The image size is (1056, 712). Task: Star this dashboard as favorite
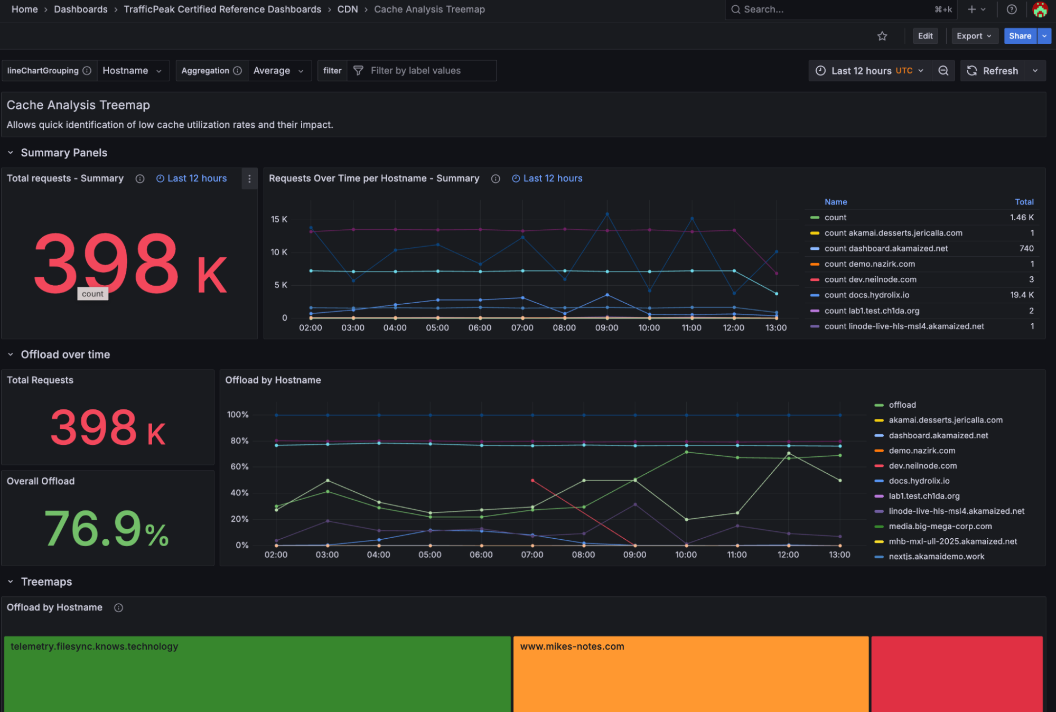[882, 36]
